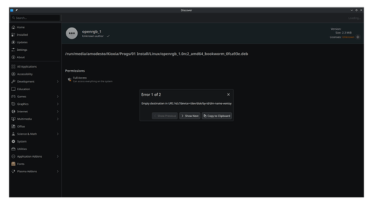Click the Games controller icon

point(14,97)
